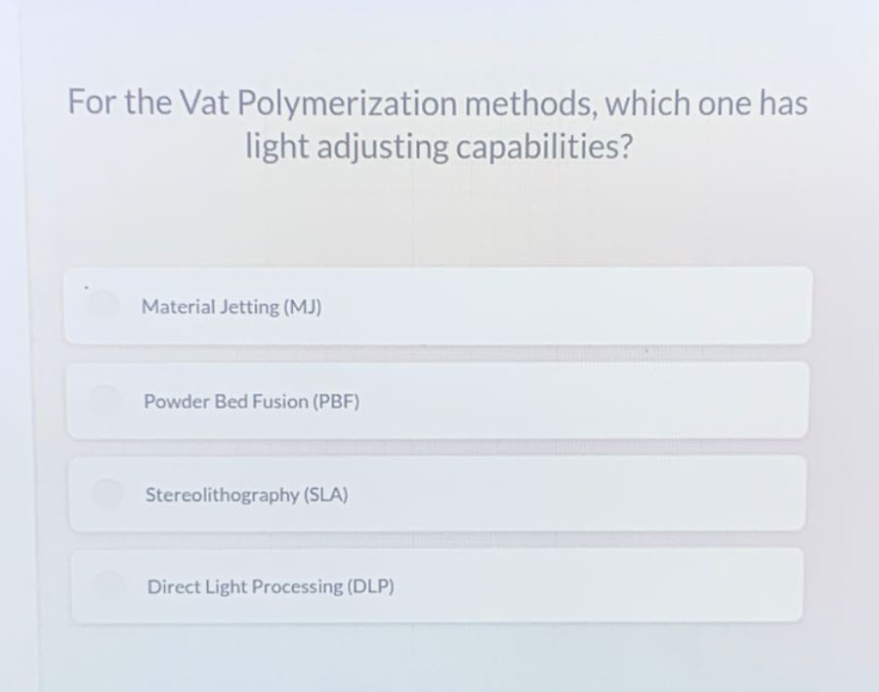
Task: Click the Direct Light Processing answer card
Action: [x=438, y=586]
